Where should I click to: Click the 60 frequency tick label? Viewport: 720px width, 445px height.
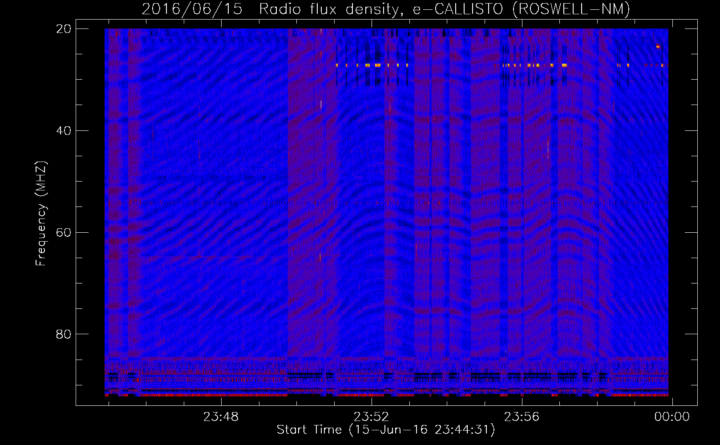pyautogui.click(x=64, y=233)
